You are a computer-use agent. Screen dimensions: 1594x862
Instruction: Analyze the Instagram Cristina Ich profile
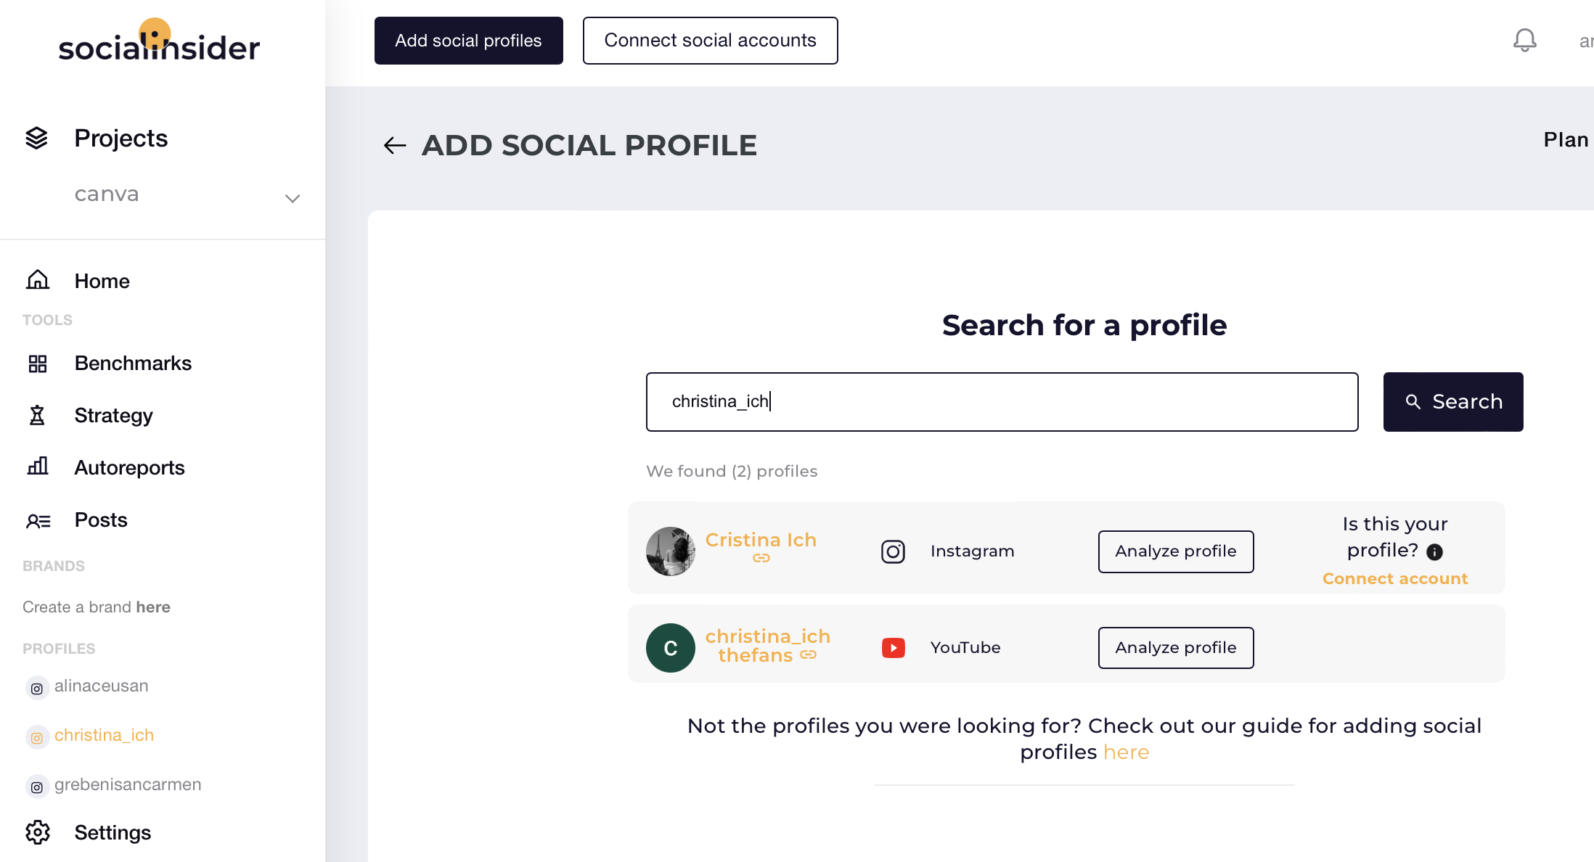pos(1176,551)
